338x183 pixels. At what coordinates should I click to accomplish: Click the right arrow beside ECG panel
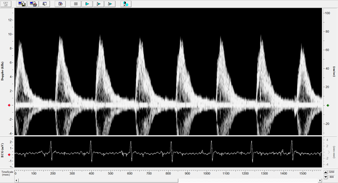click(329, 152)
